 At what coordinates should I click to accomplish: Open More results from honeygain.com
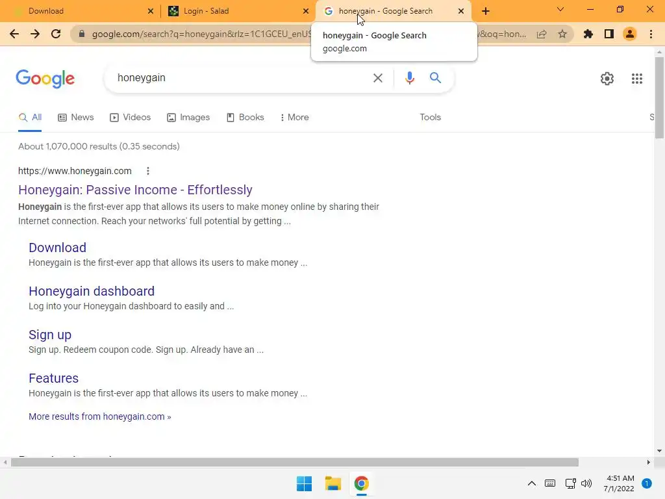click(x=99, y=416)
